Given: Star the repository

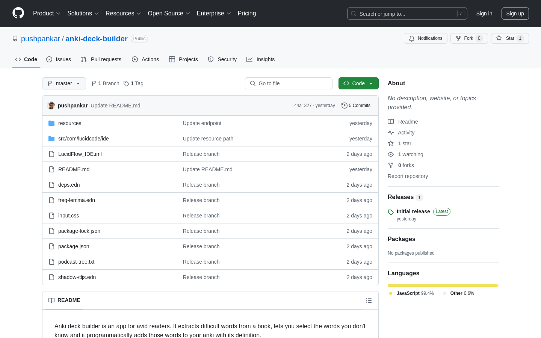Looking at the screenshot, I should [510, 38].
